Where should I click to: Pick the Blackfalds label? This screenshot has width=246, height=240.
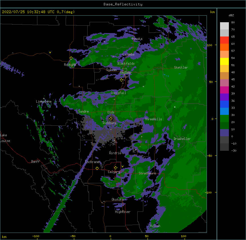(126, 64)
